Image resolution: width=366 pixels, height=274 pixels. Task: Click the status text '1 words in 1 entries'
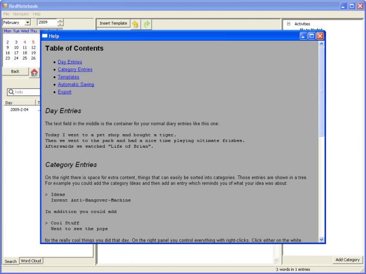point(293,269)
